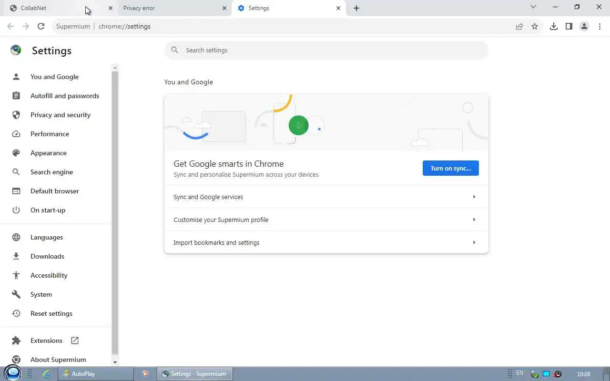The height and width of the screenshot is (381, 610).
Task: Select Reset settings in sidebar
Action: pos(51,313)
